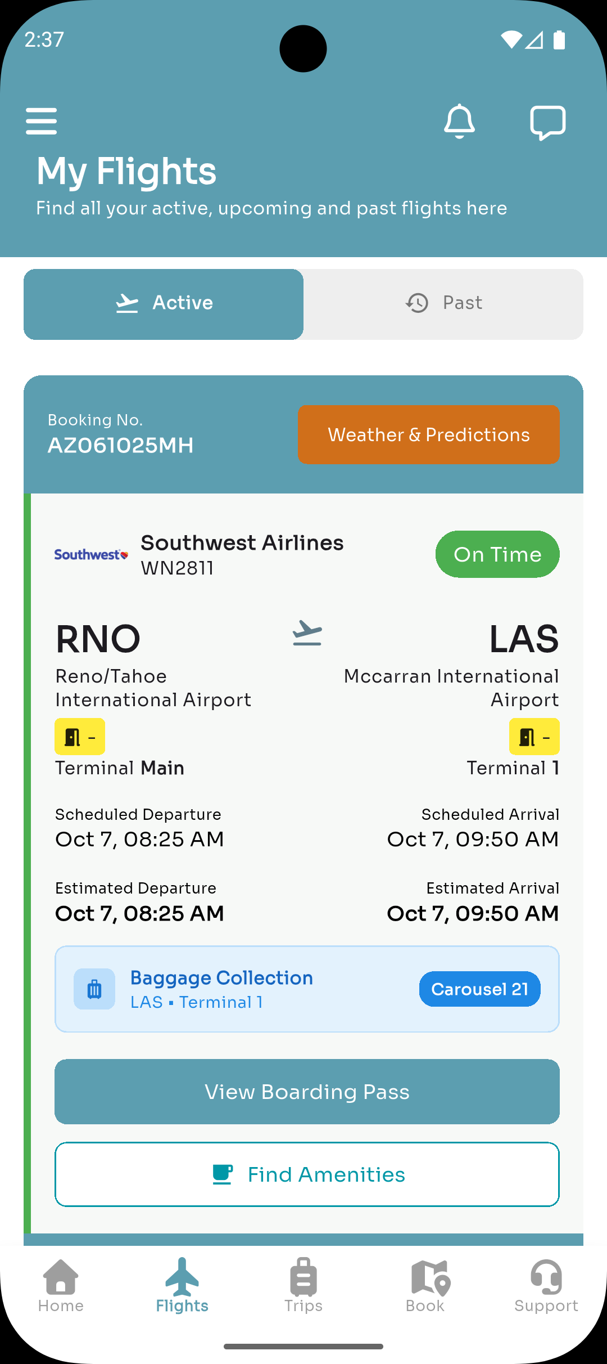Switch to the Active flights tab
Screen dimensions: 607x1364
click(164, 304)
